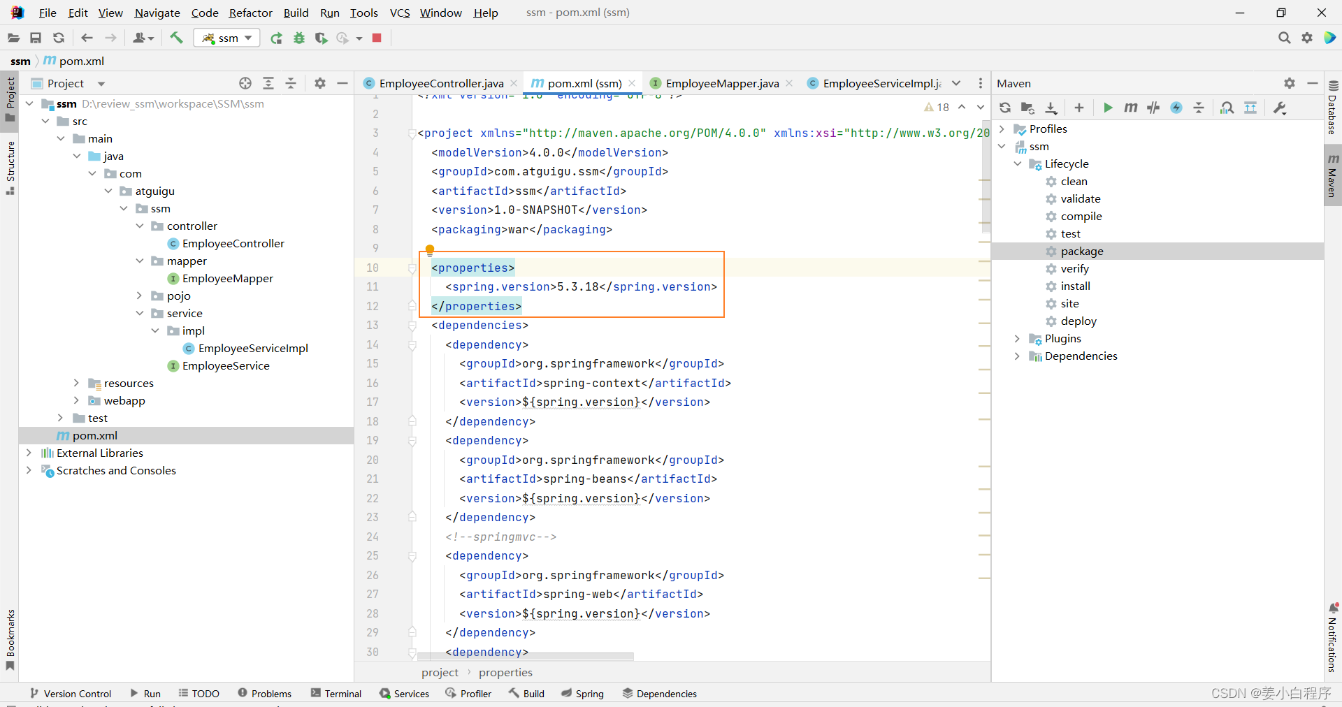1342x707 pixels.
Task: Build the project with the hammer icon
Action: 176,38
